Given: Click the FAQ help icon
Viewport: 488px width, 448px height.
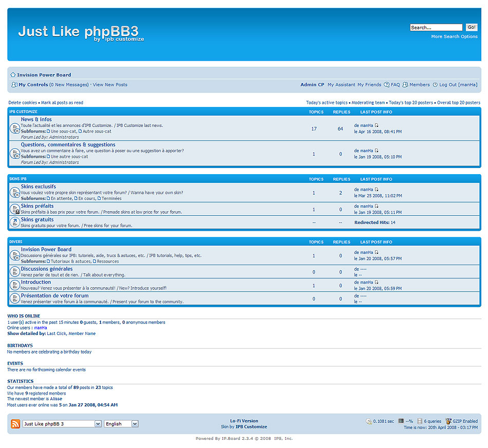Looking at the screenshot, I should (x=386, y=85).
